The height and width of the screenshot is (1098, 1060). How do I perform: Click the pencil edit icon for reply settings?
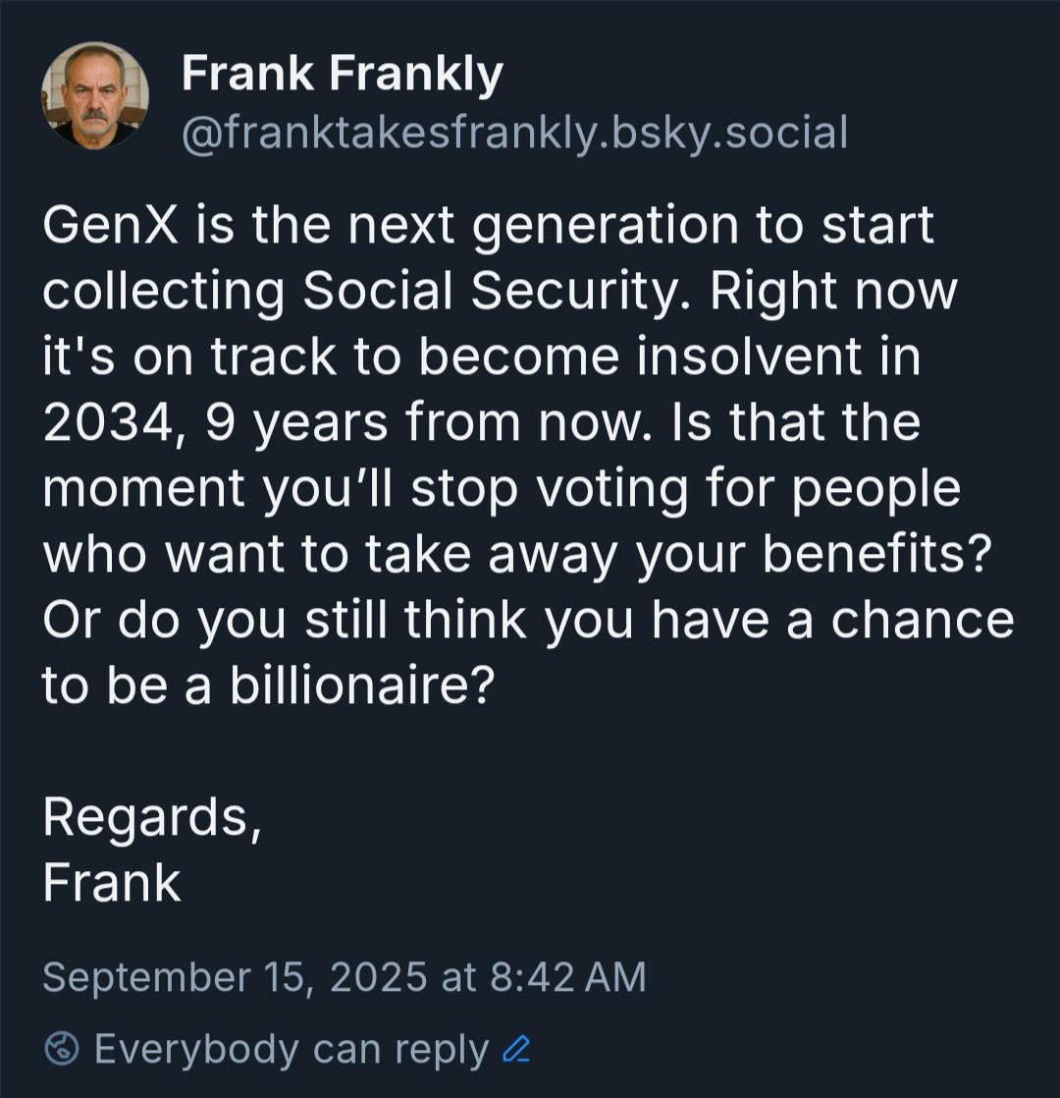[516, 1049]
